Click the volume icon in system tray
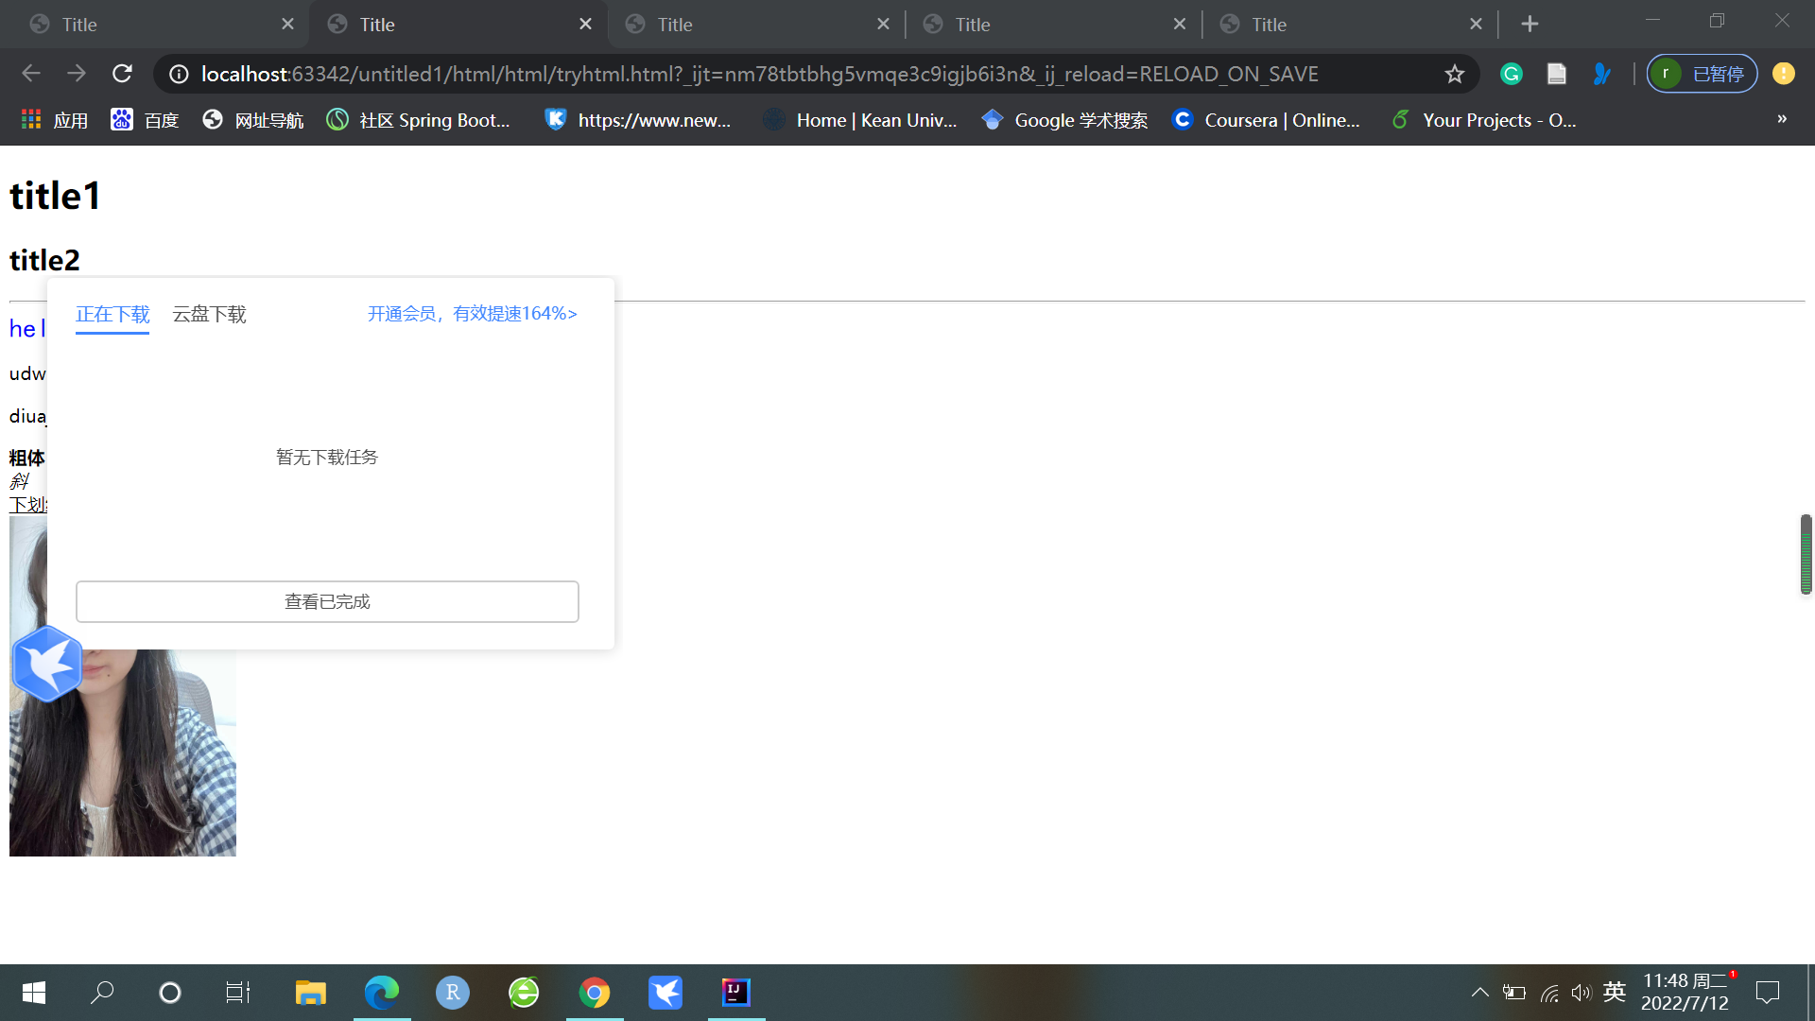The image size is (1815, 1021). click(1581, 993)
